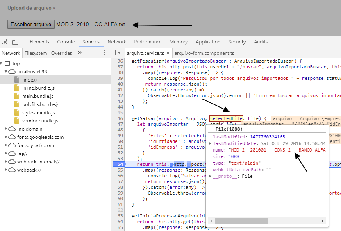Viewport: 341px width, 231px height.
Task: Set a breakpoint on line 56
Action: (x=120, y=176)
